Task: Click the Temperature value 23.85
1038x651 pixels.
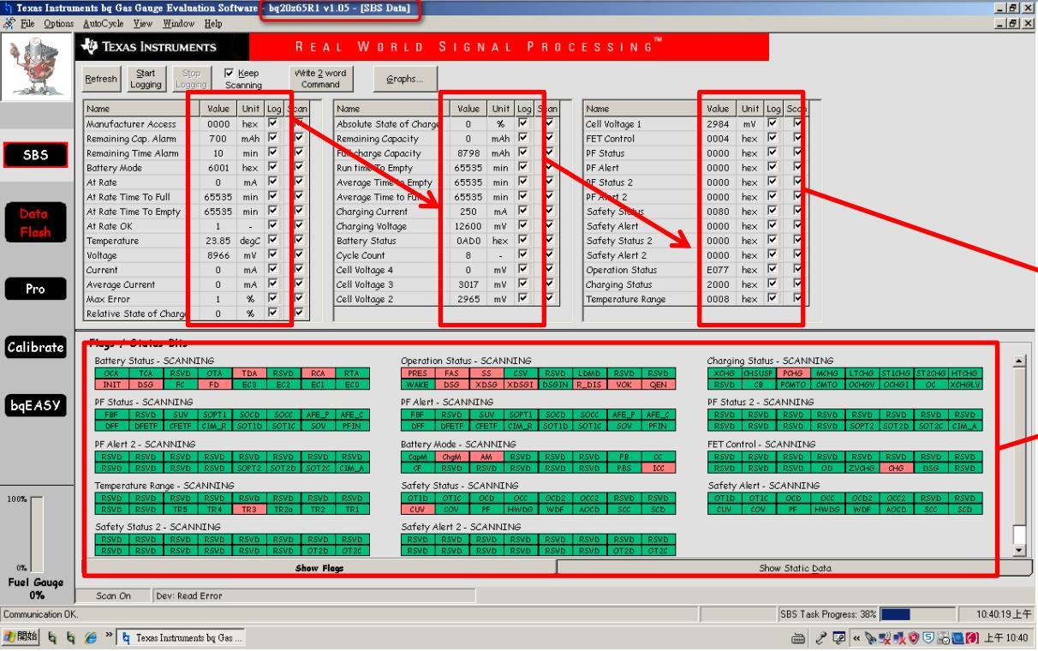Action: [x=218, y=241]
